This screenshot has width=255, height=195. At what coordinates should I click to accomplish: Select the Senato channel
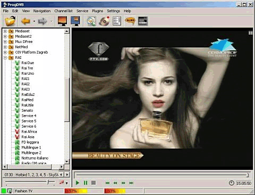(27, 111)
